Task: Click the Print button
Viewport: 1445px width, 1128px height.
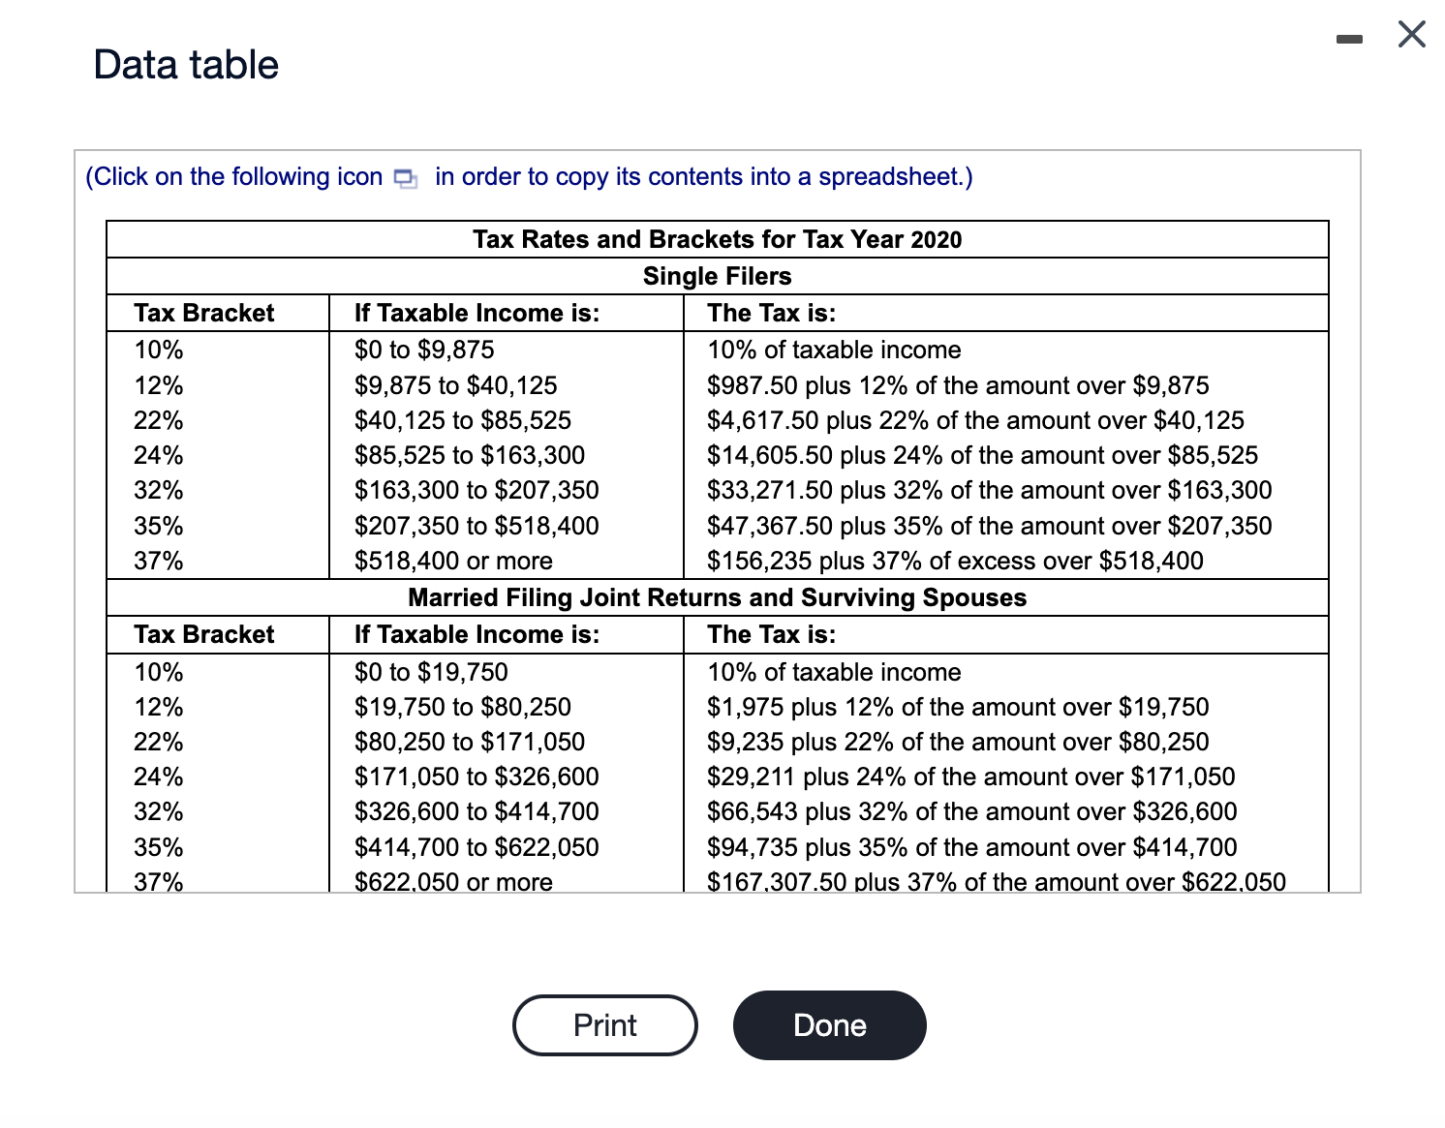Action: (605, 1025)
